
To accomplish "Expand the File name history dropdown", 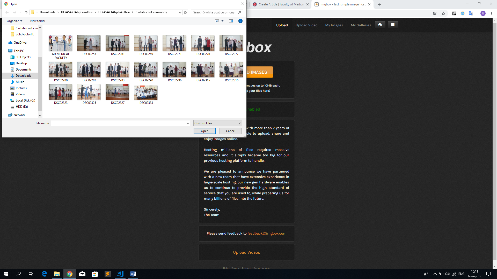I will [188, 123].
